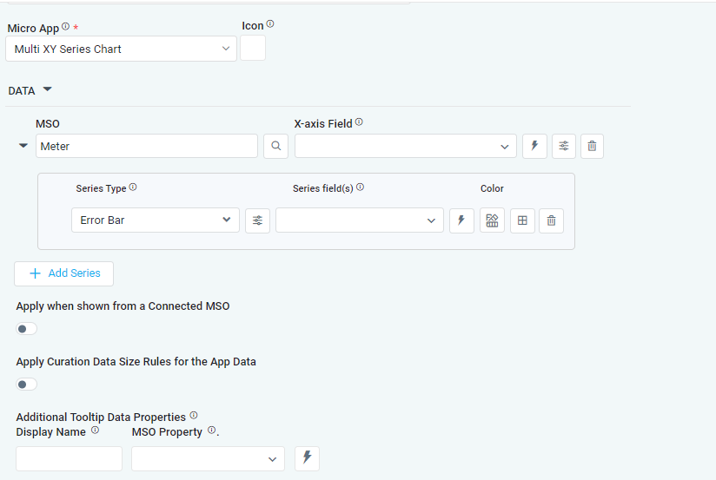Collapse the DATA section
This screenshot has height=480, width=716.
tap(48, 89)
